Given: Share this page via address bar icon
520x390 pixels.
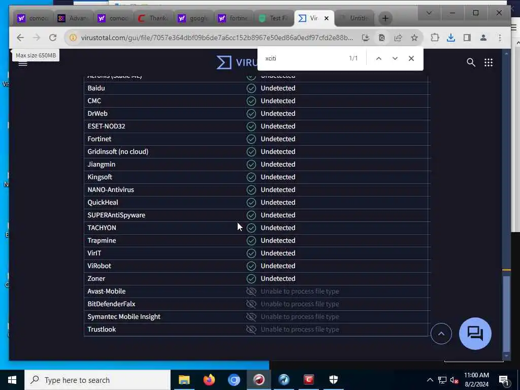Looking at the screenshot, I should pyautogui.click(x=398, y=38).
